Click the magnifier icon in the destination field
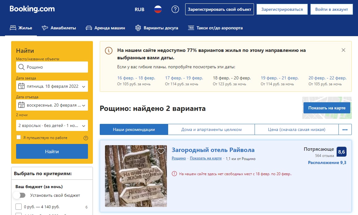The width and height of the screenshot is (358, 215). [x=21, y=67]
